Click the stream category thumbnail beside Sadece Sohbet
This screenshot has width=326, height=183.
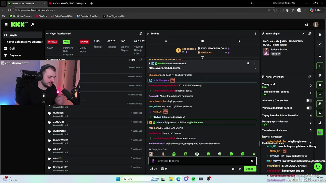tap(266, 52)
